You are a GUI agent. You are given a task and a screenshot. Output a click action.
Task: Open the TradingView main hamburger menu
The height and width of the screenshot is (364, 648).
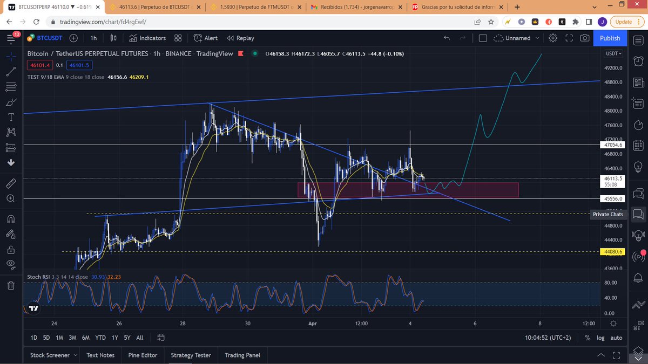click(x=11, y=38)
